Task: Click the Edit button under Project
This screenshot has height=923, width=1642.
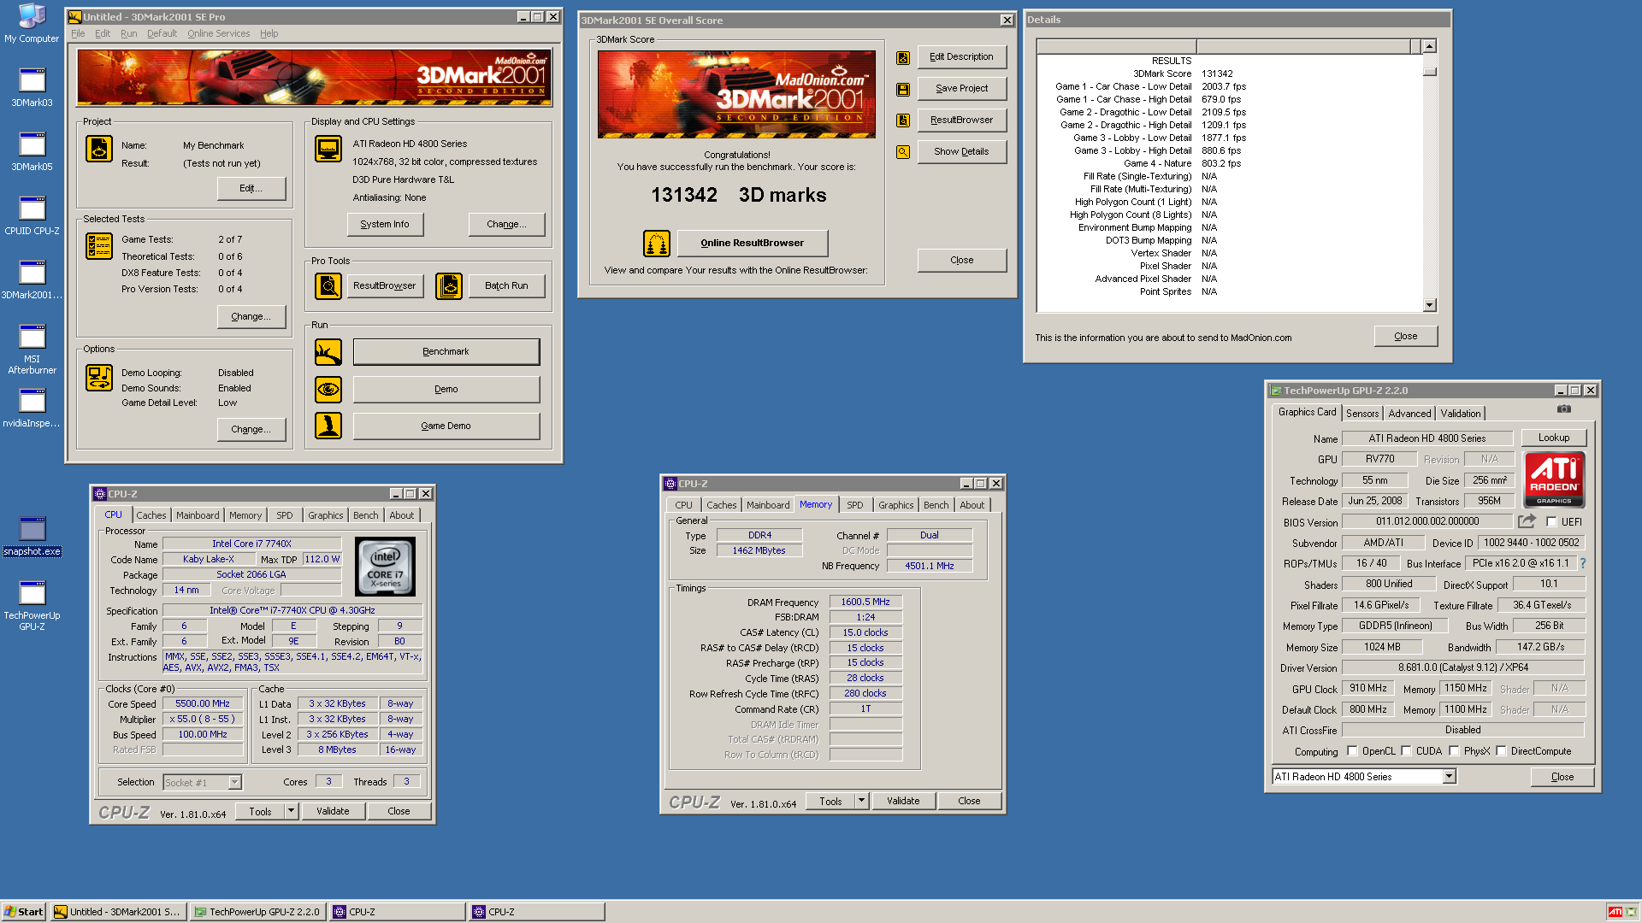Action: point(251,189)
